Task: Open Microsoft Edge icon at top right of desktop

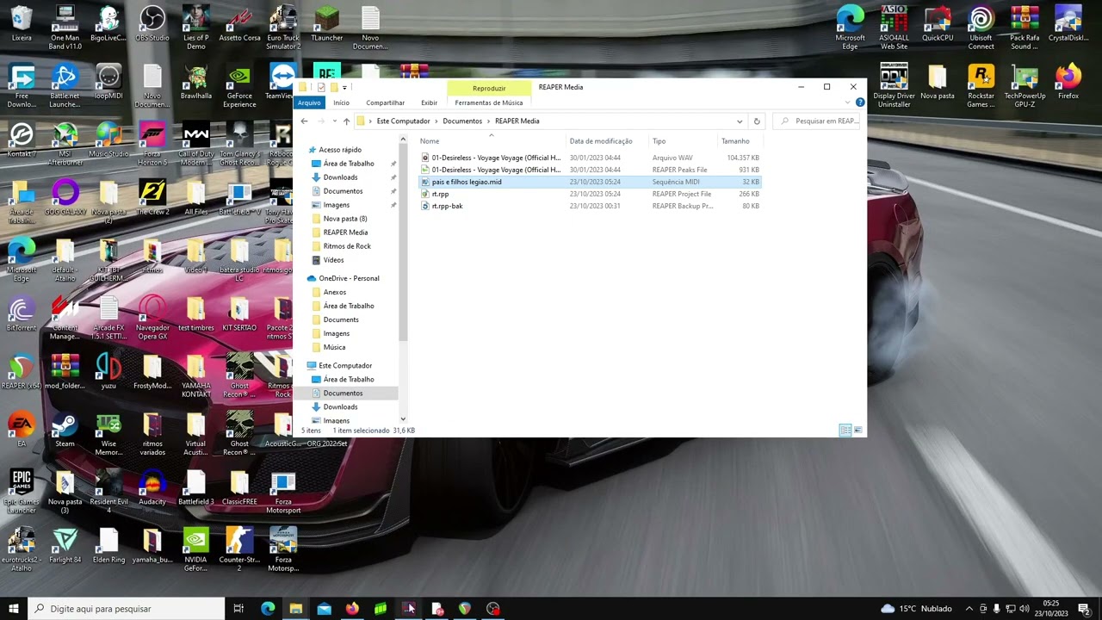Action: pos(850,28)
